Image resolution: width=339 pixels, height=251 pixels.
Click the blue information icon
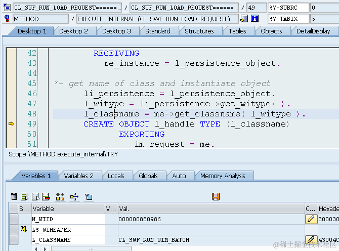(255, 19)
